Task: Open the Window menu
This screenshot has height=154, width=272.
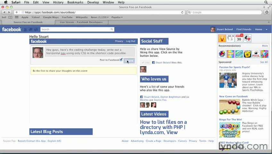Action: point(108,2)
